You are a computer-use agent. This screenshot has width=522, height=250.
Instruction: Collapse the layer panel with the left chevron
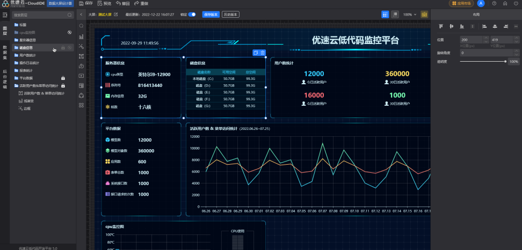(81, 14)
